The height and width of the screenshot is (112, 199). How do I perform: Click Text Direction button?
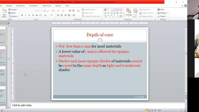coord(89,10)
